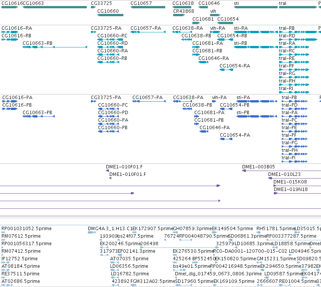
Task: Click the CG10616 gene label
Action: 12,3
